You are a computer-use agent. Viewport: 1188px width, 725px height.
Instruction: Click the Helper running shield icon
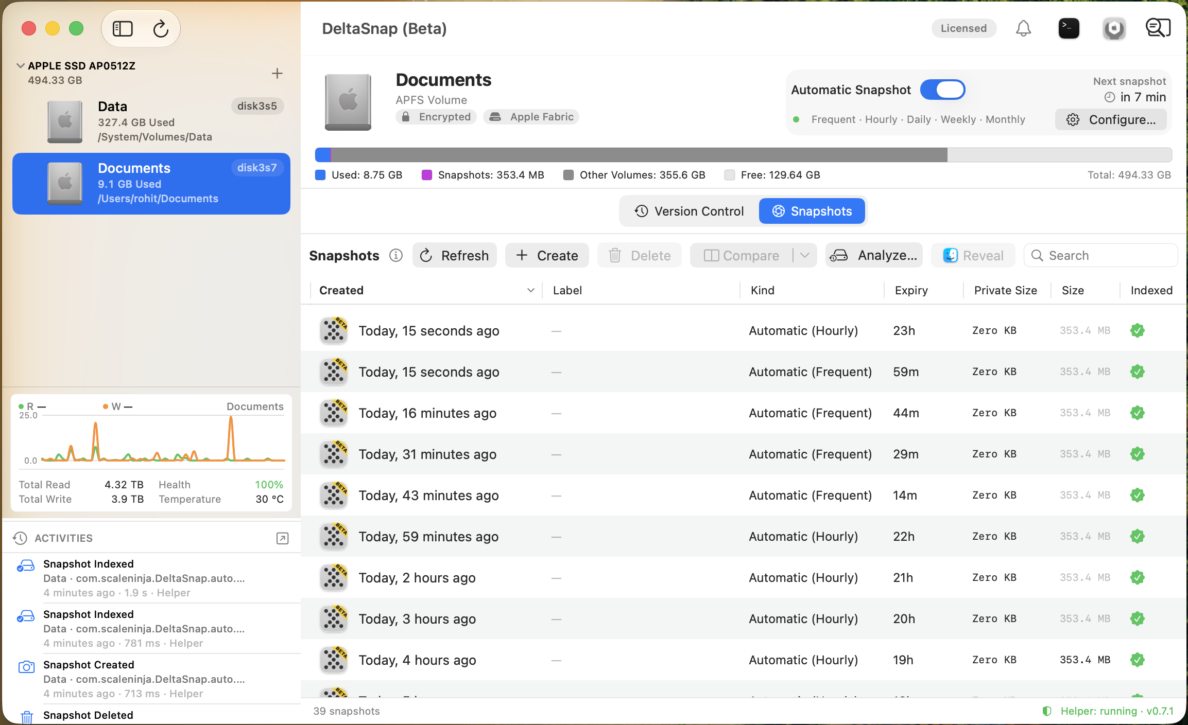1046,711
